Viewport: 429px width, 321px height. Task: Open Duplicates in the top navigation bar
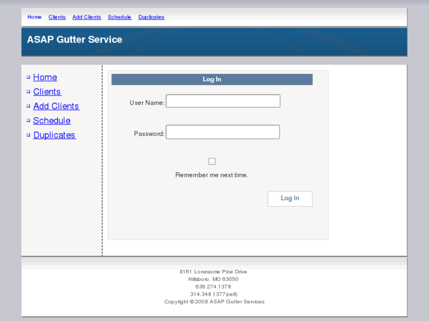coord(151,17)
